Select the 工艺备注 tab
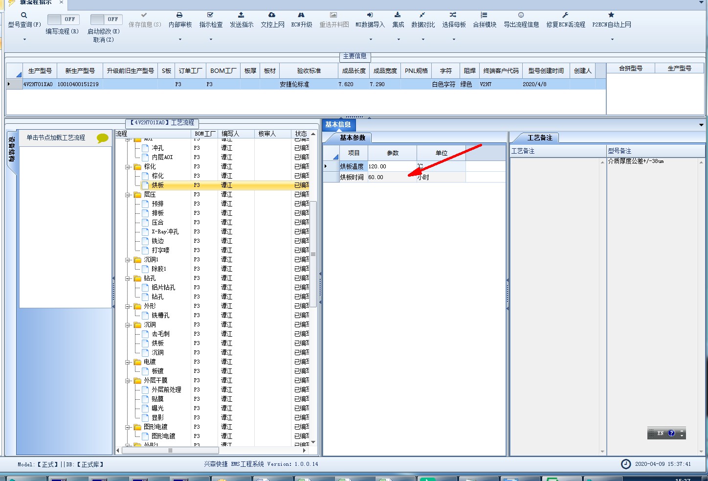 click(x=540, y=138)
